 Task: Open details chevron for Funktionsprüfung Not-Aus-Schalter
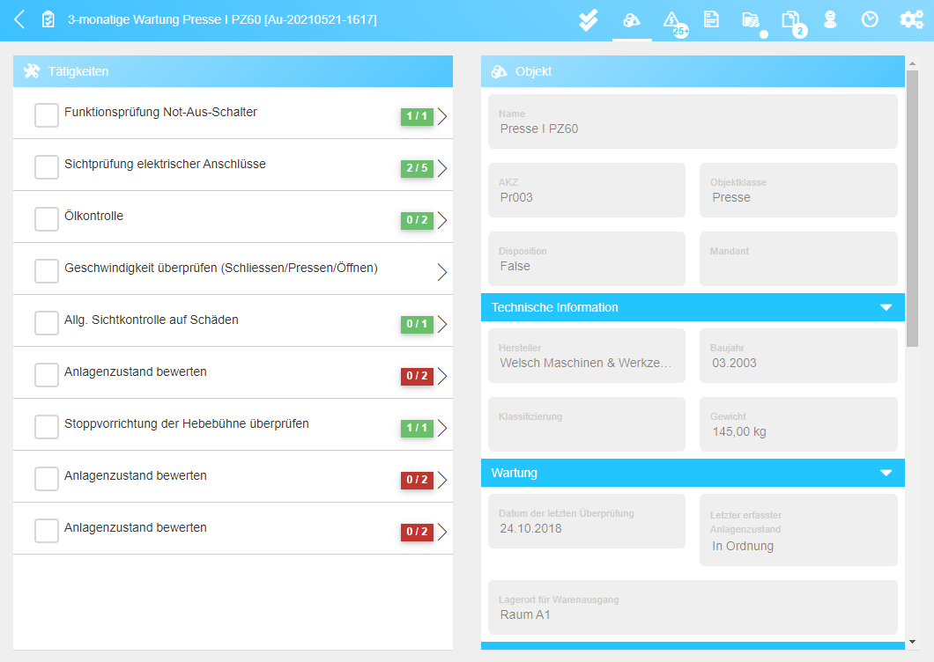(x=442, y=116)
